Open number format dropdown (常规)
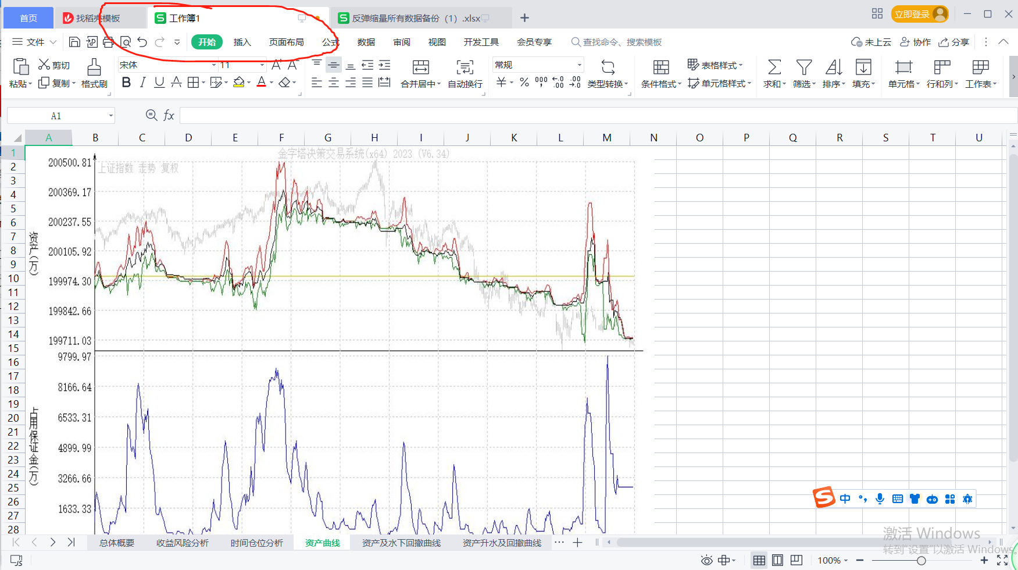 click(579, 65)
